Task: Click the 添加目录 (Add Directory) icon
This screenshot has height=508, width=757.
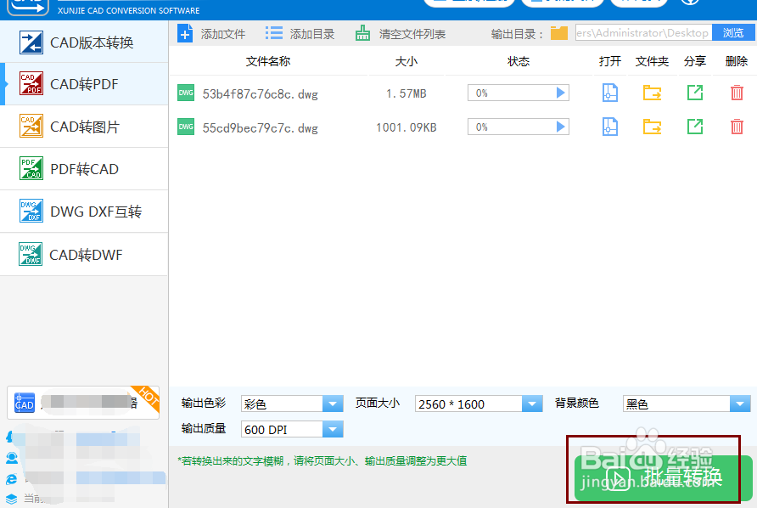Action: click(273, 32)
